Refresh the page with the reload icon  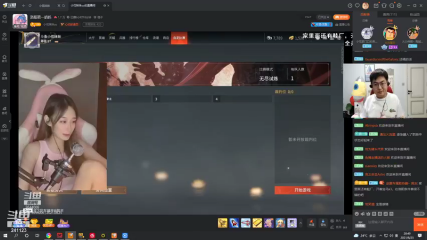point(30,5)
